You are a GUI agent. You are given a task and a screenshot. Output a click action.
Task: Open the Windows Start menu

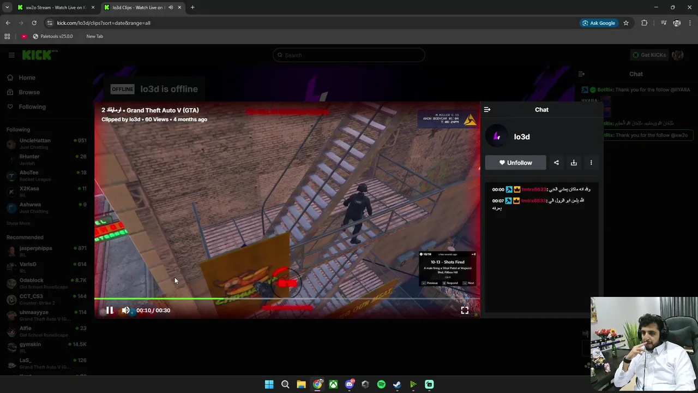click(x=269, y=384)
